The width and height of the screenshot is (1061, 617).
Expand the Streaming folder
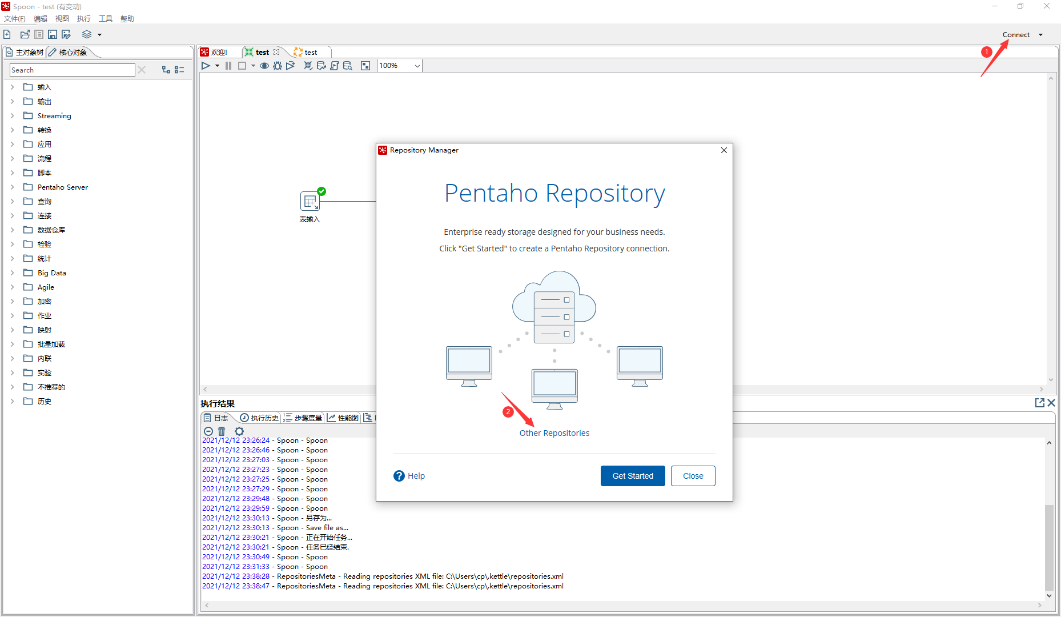tap(12, 115)
